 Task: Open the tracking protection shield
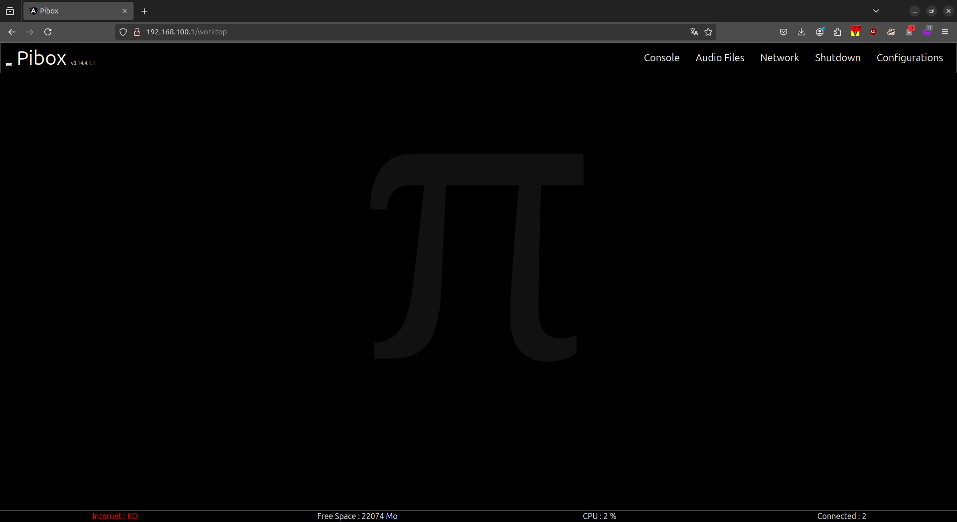tap(123, 32)
